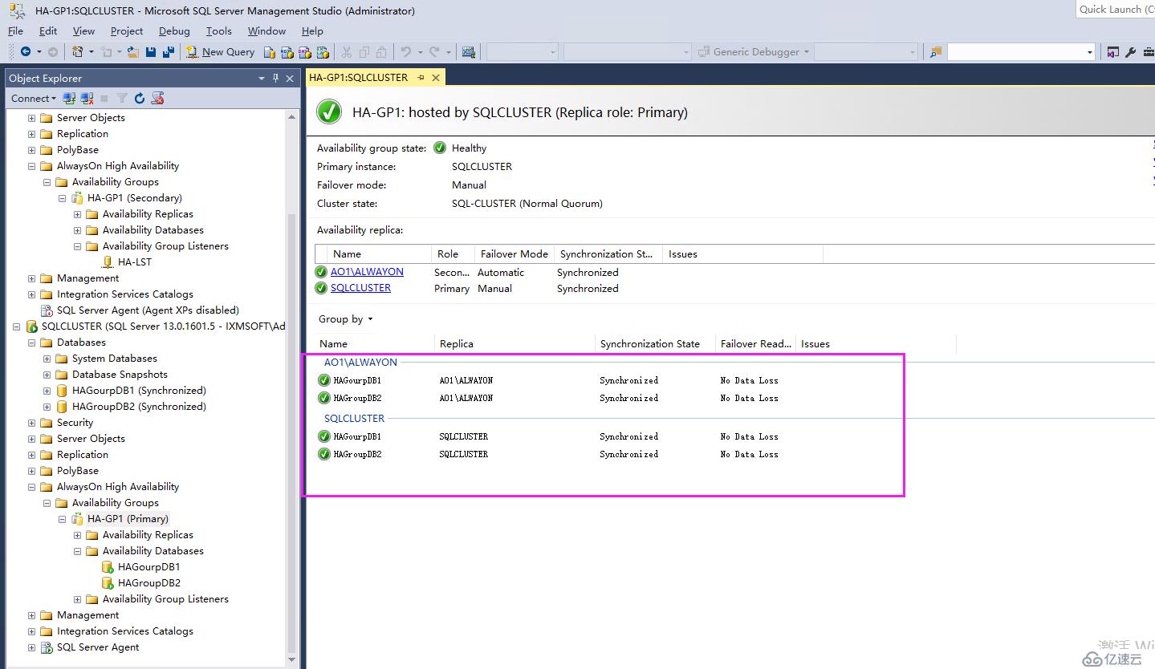The height and width of the screenshot is (669, 1155).
Task: Expand Availability Replicas under HA-GP1 (Secondary)
Action: pyautogui.click(x=78, y=214)
